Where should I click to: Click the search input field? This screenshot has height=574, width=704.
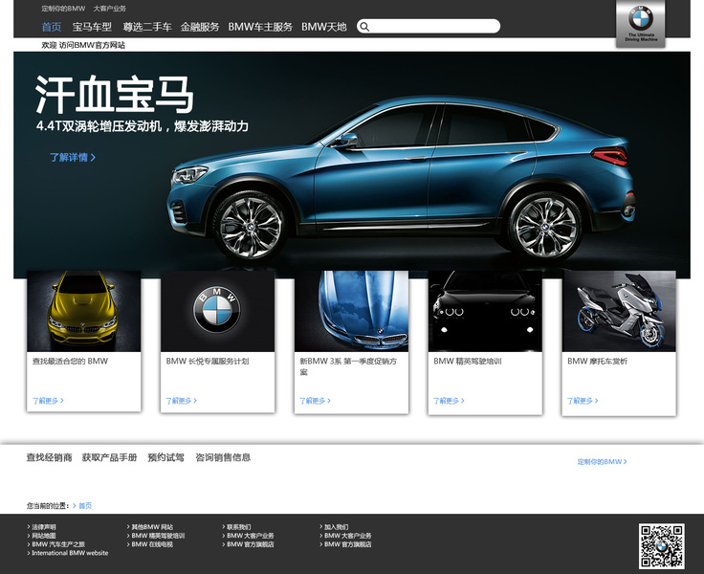[x=429, y=26]
